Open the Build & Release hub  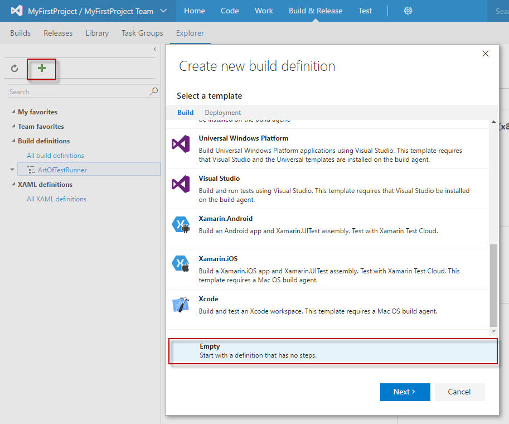point(316,11)
